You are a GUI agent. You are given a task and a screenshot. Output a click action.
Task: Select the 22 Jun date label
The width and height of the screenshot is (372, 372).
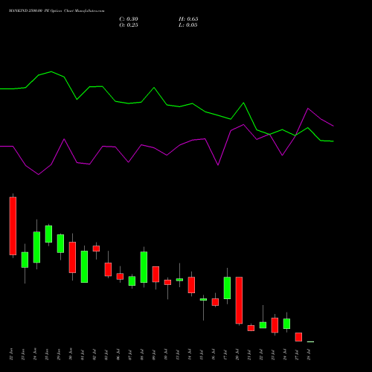(x=11, y=354)
